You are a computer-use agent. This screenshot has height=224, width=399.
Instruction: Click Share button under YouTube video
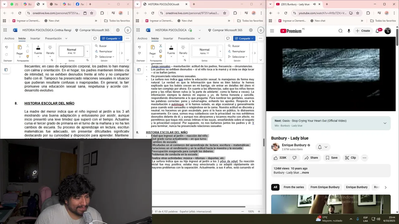[311, 158]
